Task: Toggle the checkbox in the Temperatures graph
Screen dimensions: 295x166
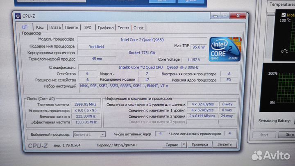Action: (284, 15)
